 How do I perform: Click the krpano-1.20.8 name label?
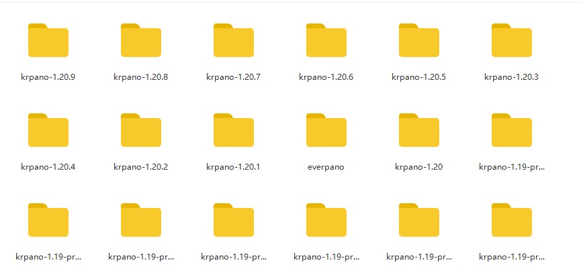point(140,77)
